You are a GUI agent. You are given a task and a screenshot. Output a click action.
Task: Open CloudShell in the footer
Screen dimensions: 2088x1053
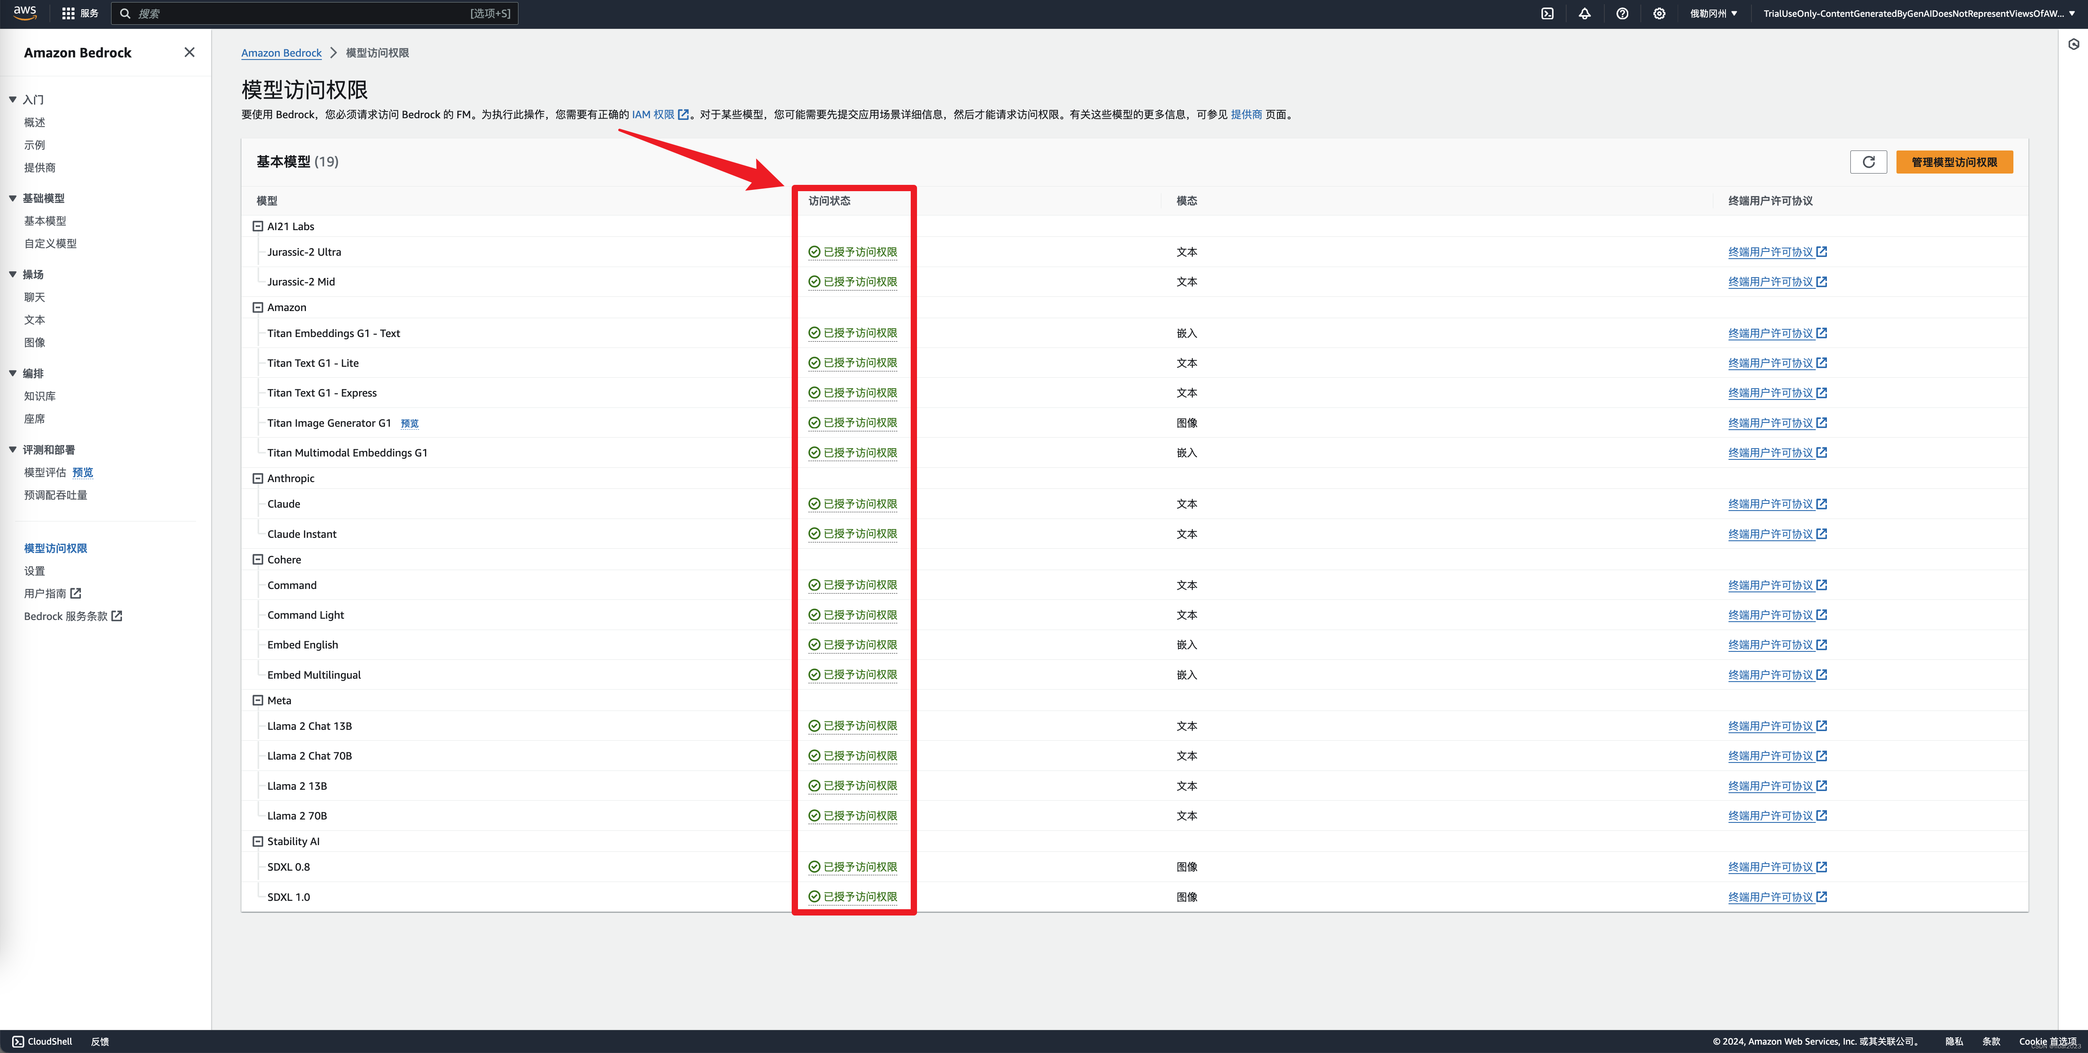click(x=42, y=1042)
